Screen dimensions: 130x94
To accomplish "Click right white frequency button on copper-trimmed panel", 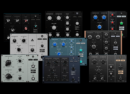I will coord(118,36).
